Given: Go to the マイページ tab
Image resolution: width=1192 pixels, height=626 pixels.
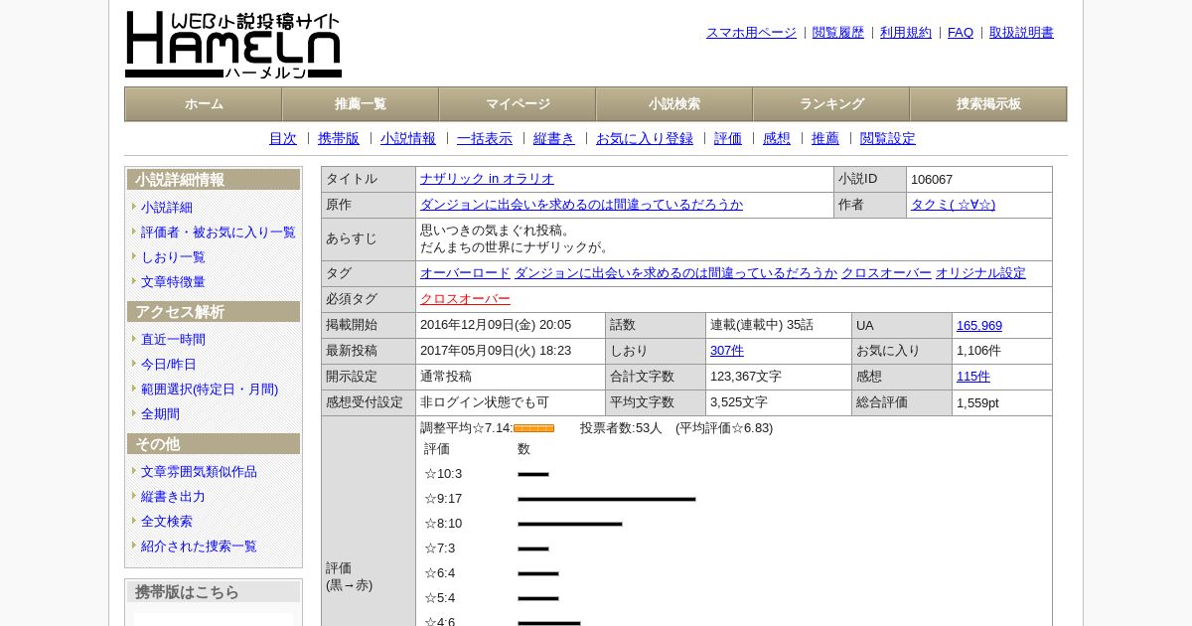Looking at the screenshot, I should [x=518, y=104].
